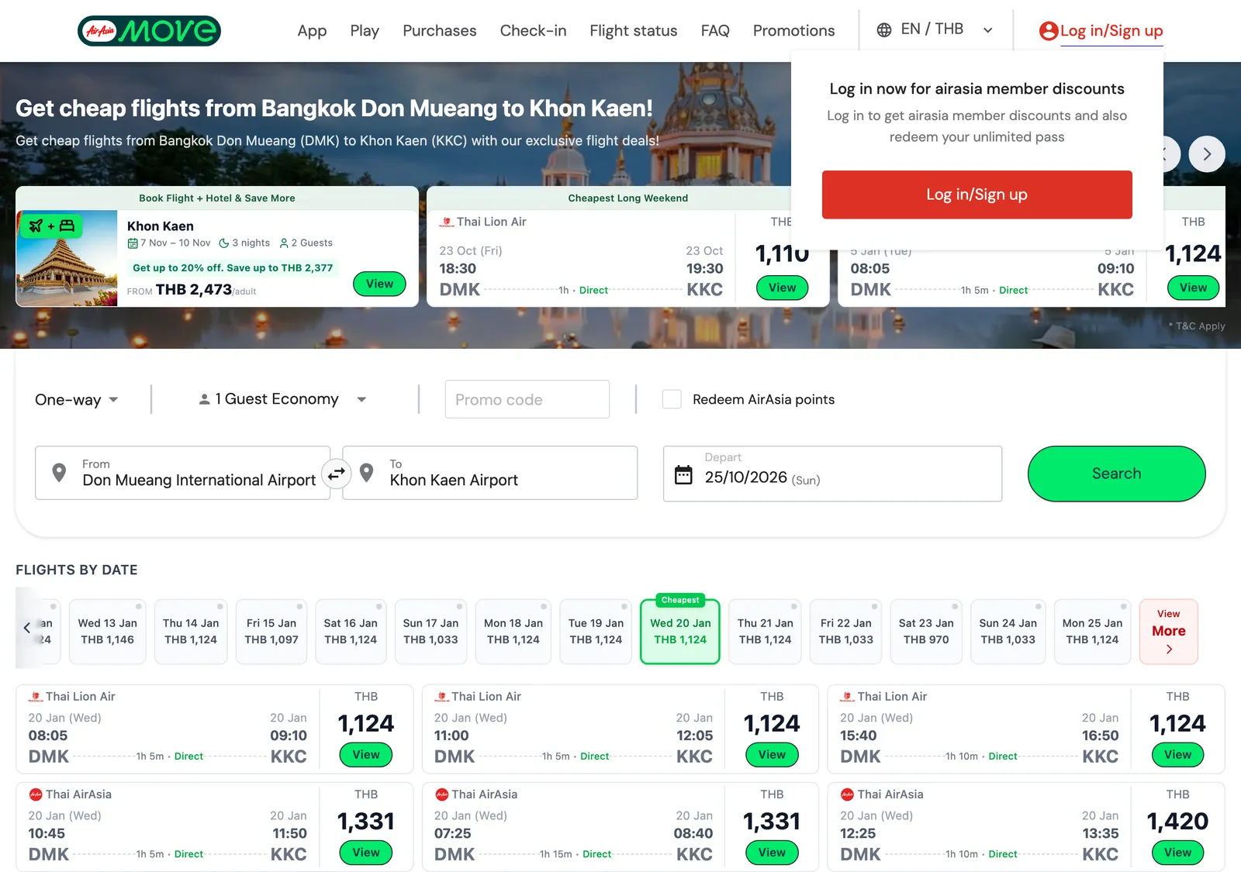
Task: View the 08:05 Thai Lion Air flight
Action: [366, 755]
